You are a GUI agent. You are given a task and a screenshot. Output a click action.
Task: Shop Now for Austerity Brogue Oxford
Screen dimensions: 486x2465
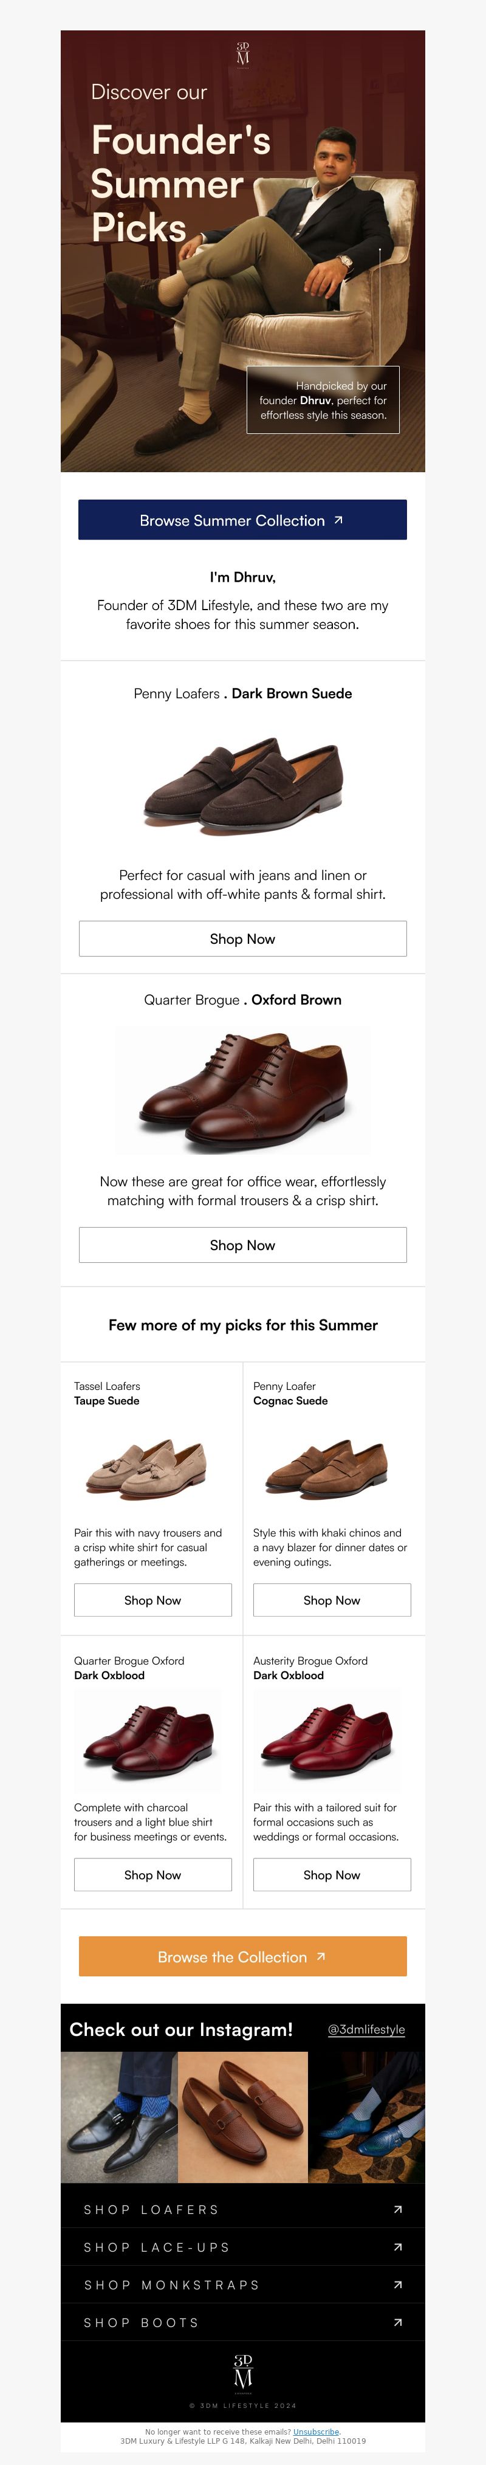[x=332, y=1875]
